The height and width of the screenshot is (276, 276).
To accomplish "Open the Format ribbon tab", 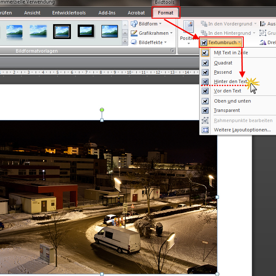I will (x=166, y=13).
